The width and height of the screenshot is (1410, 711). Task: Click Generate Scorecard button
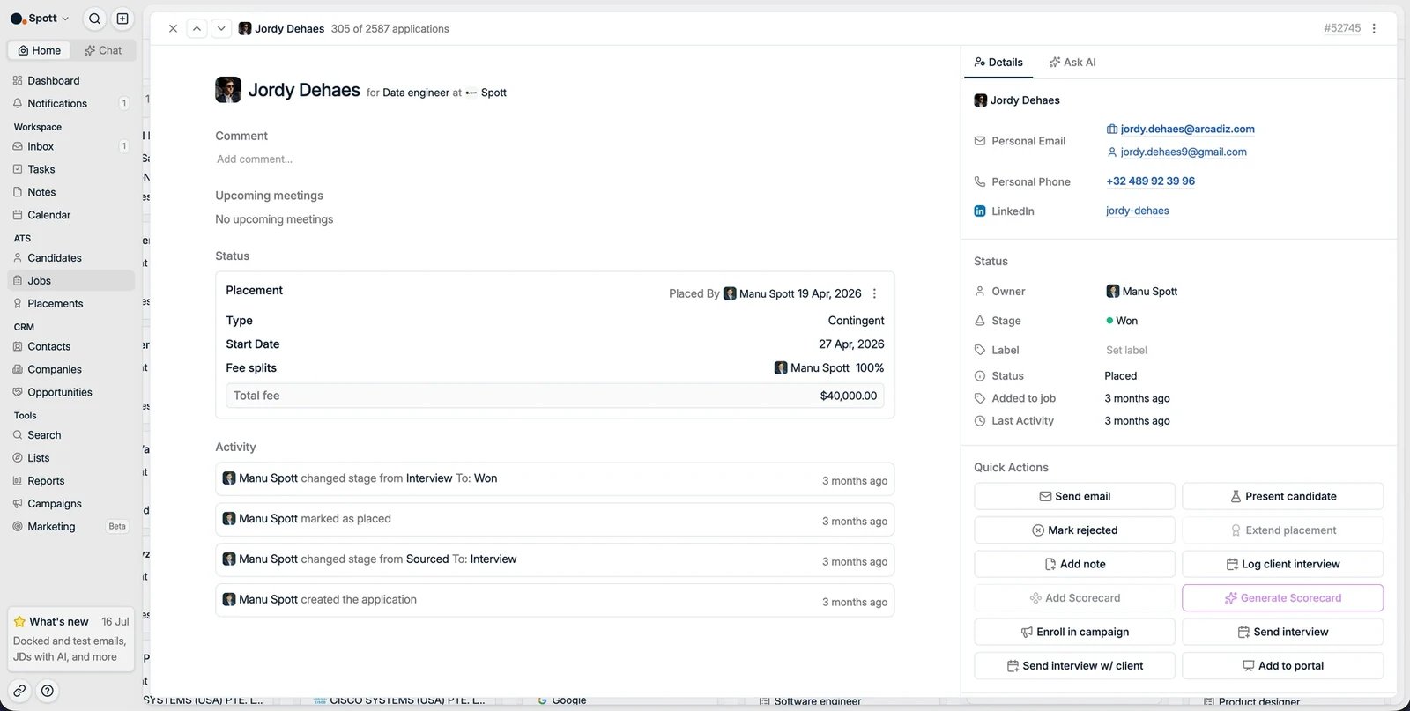pyautogui.click(x=1282, y=598)
